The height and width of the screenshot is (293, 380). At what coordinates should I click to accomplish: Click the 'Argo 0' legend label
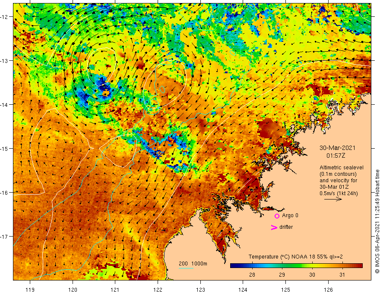point(290,215)
